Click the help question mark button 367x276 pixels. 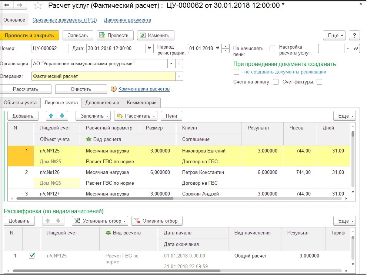[x=354, y=35]
